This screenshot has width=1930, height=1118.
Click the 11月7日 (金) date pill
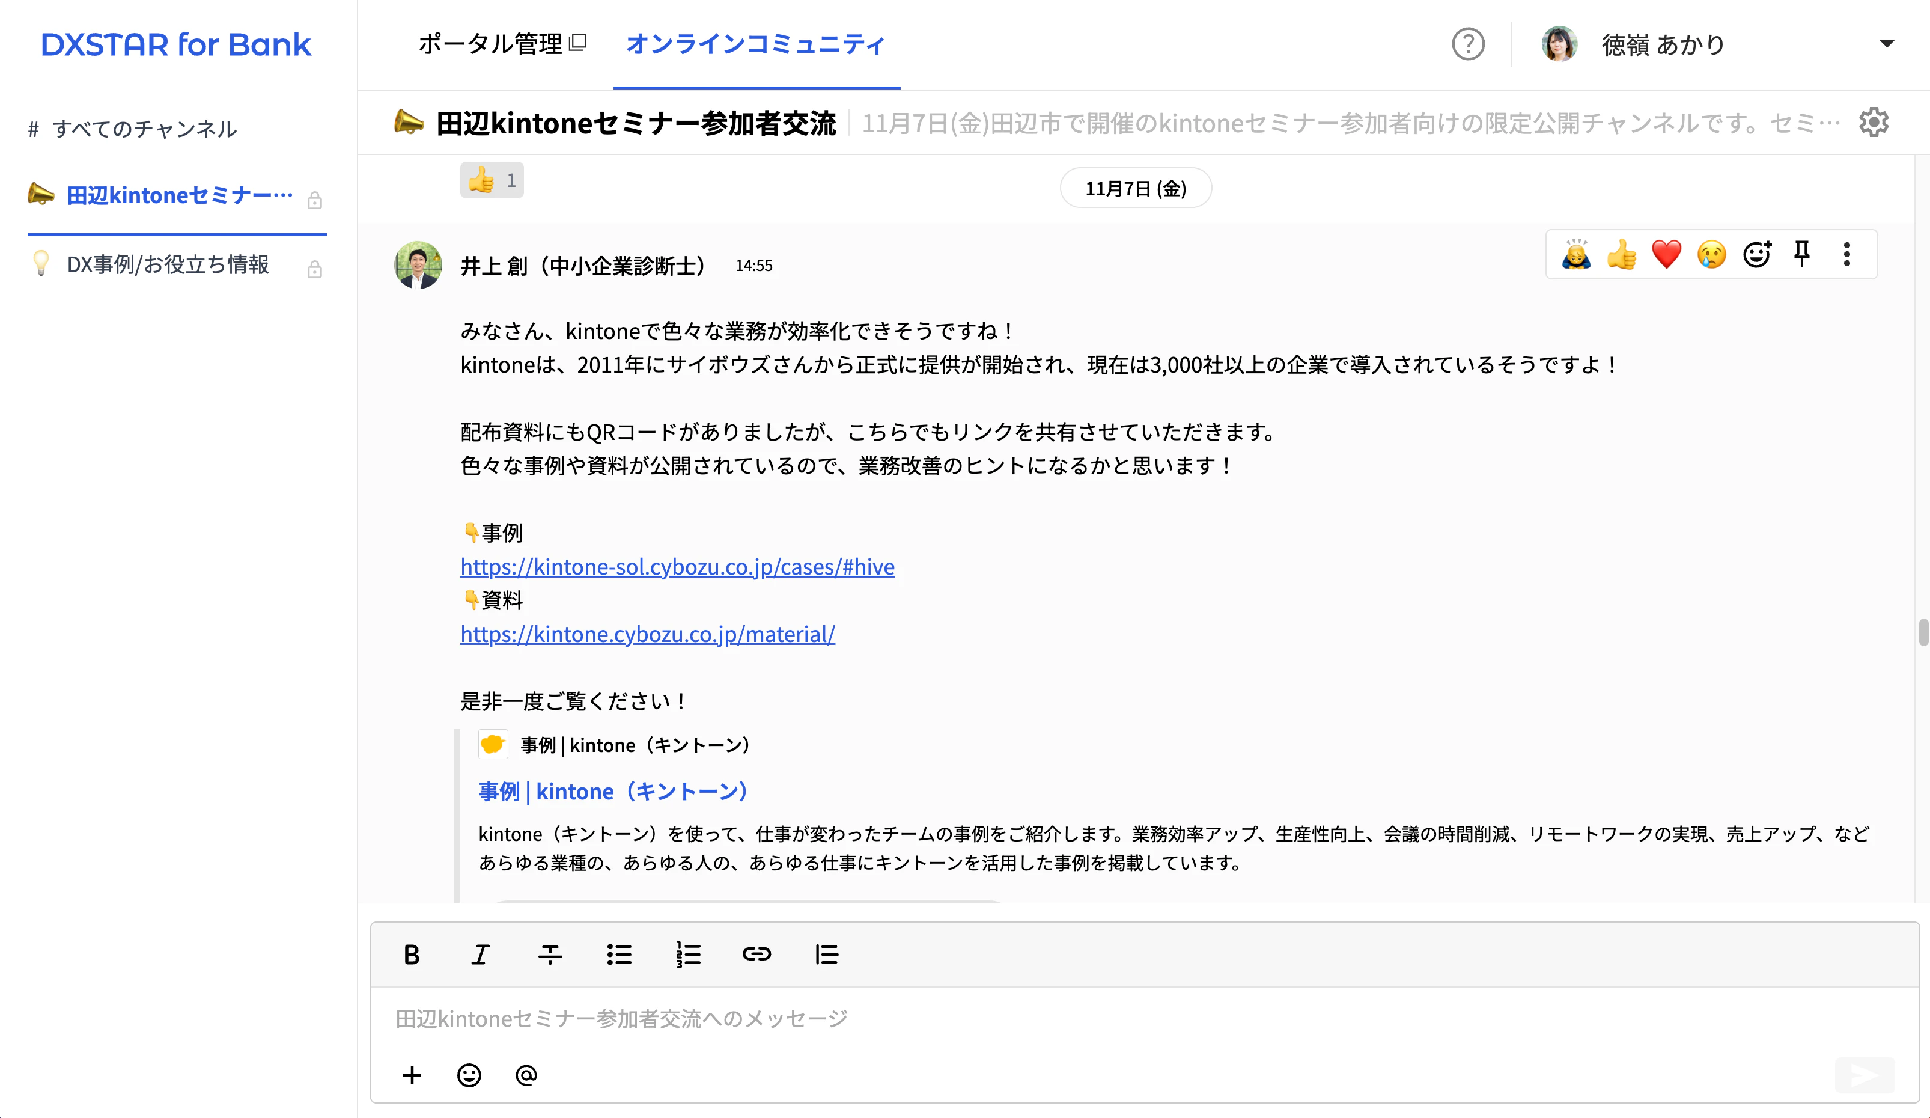1135,189
